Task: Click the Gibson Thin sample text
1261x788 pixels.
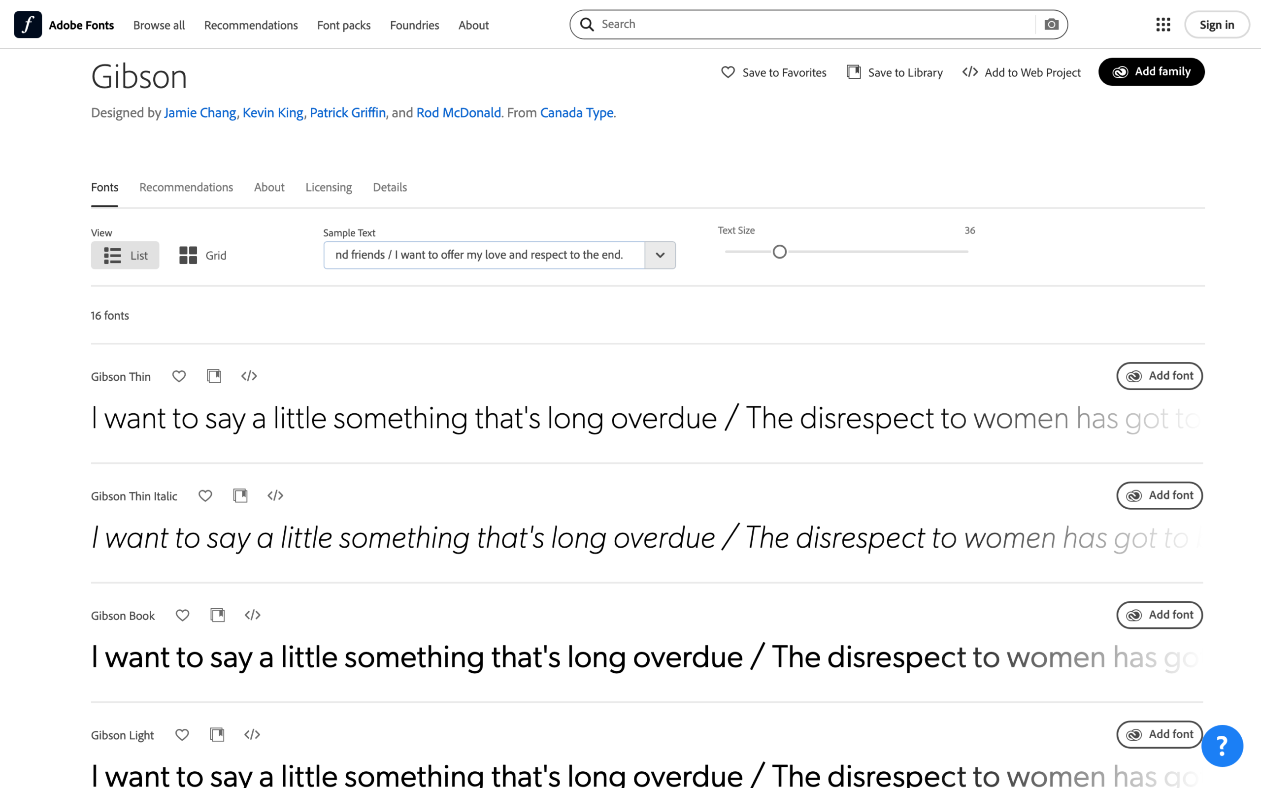Action: point(647,419)
